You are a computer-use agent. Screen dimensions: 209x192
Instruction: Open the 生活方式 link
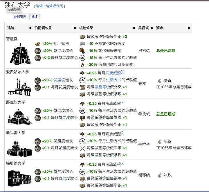pos(114,80)
